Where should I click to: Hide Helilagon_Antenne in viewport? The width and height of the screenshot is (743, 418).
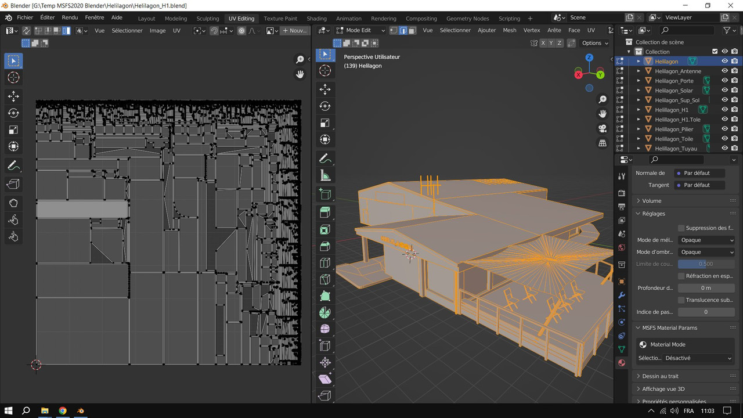pyautogui.click(x=724, y=71)
